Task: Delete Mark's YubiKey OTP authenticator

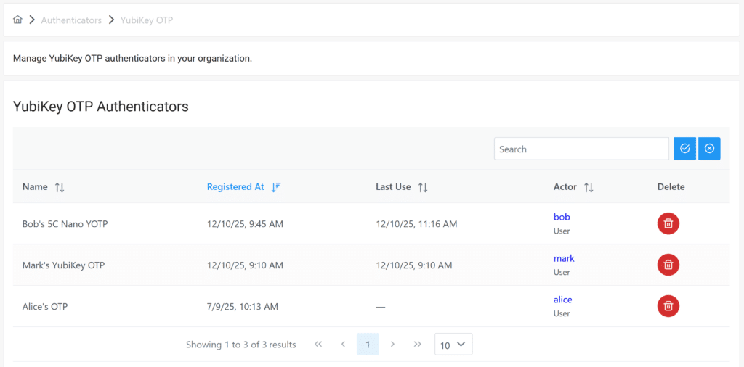Action: coord(668,265)
